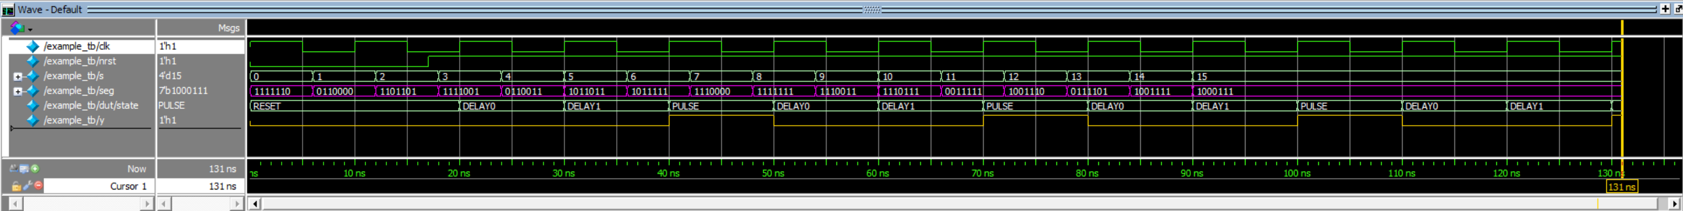Click the colored signal grouping icon
The width and height of the screenshot is (1683, 211).
click(16, 28)
